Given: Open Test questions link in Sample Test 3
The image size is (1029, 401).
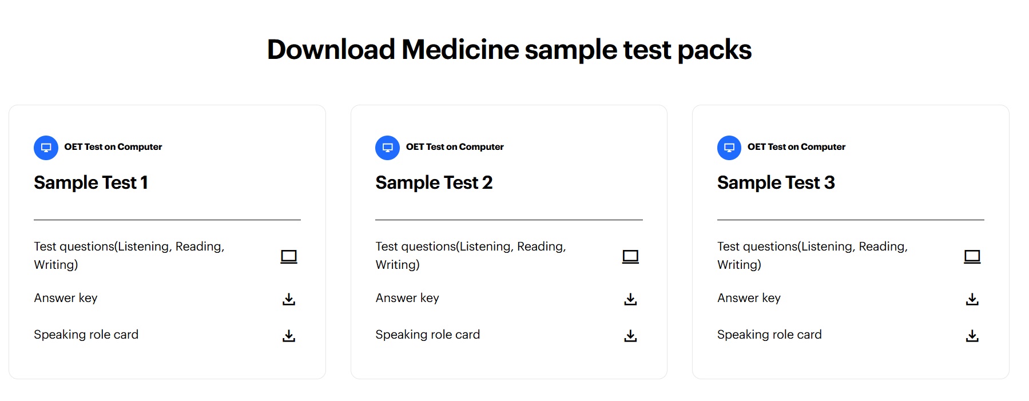Looking at the screenshot, I should click(x=813, y=255).
